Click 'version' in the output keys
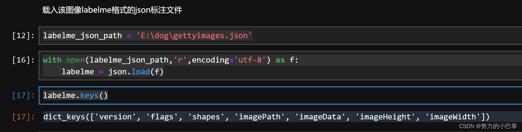 [115, 117]
